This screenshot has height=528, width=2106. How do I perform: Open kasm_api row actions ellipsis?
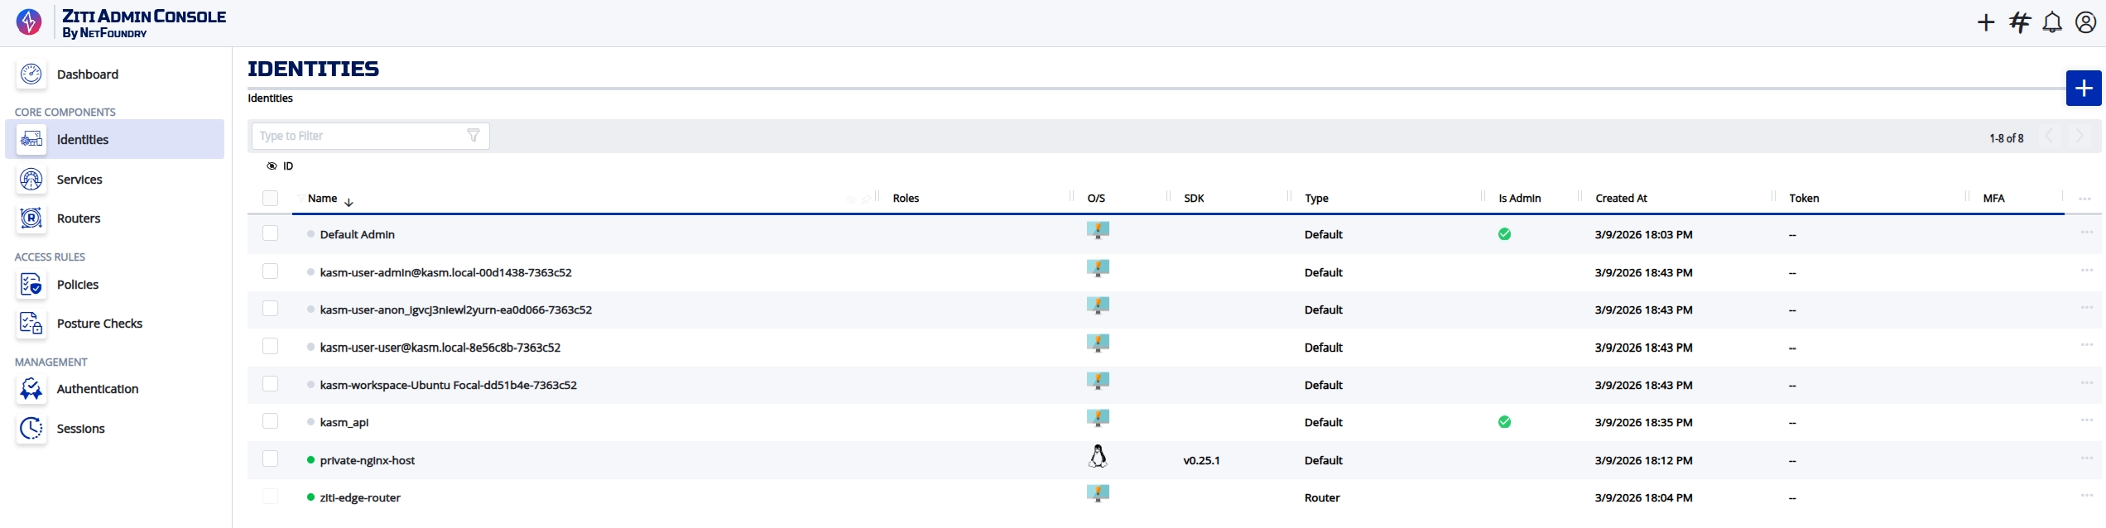tap(2086, 420)
